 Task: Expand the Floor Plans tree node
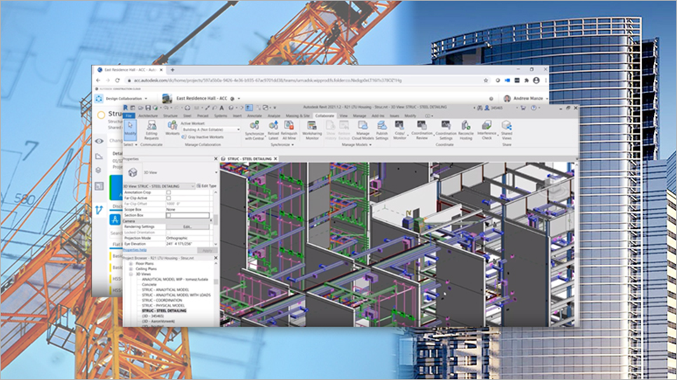point(131,264)
